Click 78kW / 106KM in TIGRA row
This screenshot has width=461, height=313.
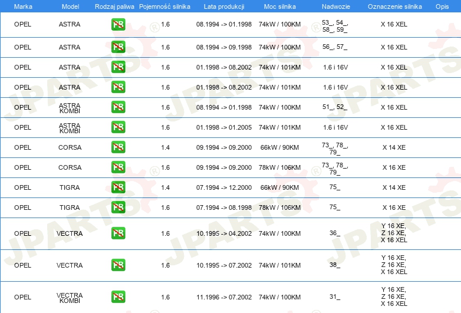[279, 207]
